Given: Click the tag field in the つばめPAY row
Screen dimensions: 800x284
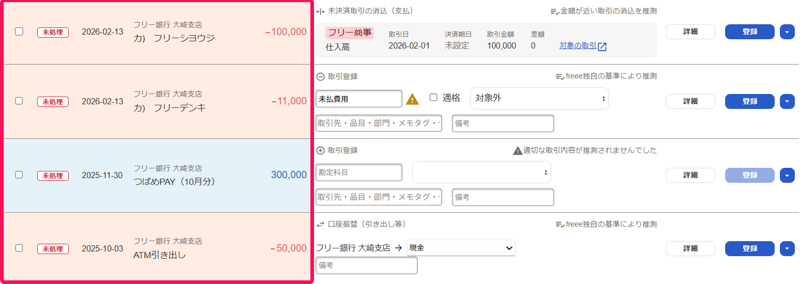Looking at the screenshot, I should click(379, 197).
